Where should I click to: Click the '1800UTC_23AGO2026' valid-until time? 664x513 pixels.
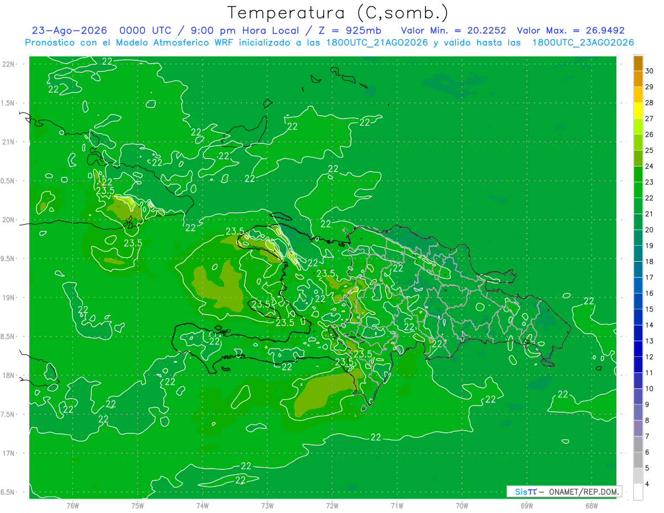tap(583, 43)
